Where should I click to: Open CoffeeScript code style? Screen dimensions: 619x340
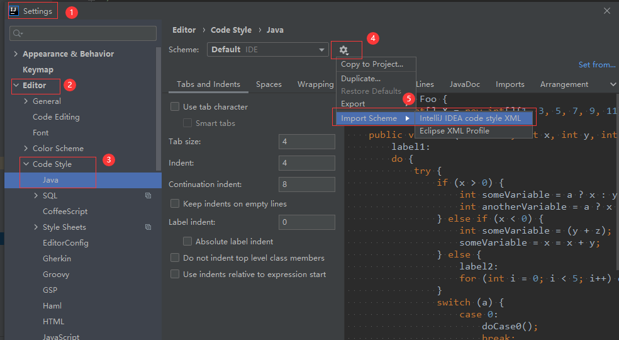pos(65,212)
